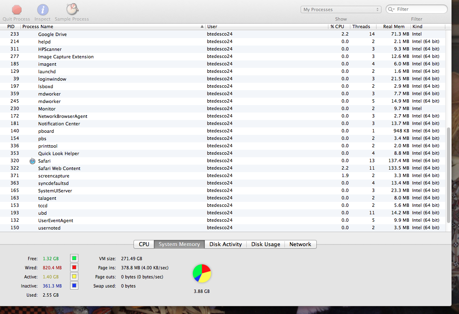Select the printtool process row
The height and width of the screenshot is (314, 459).
(223, 146)
